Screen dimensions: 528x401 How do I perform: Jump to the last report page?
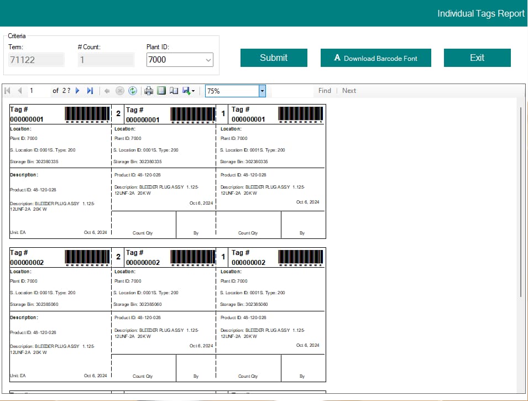(x=90, y=91)
